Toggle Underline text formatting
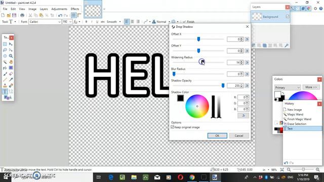 [x=97, y=22]
